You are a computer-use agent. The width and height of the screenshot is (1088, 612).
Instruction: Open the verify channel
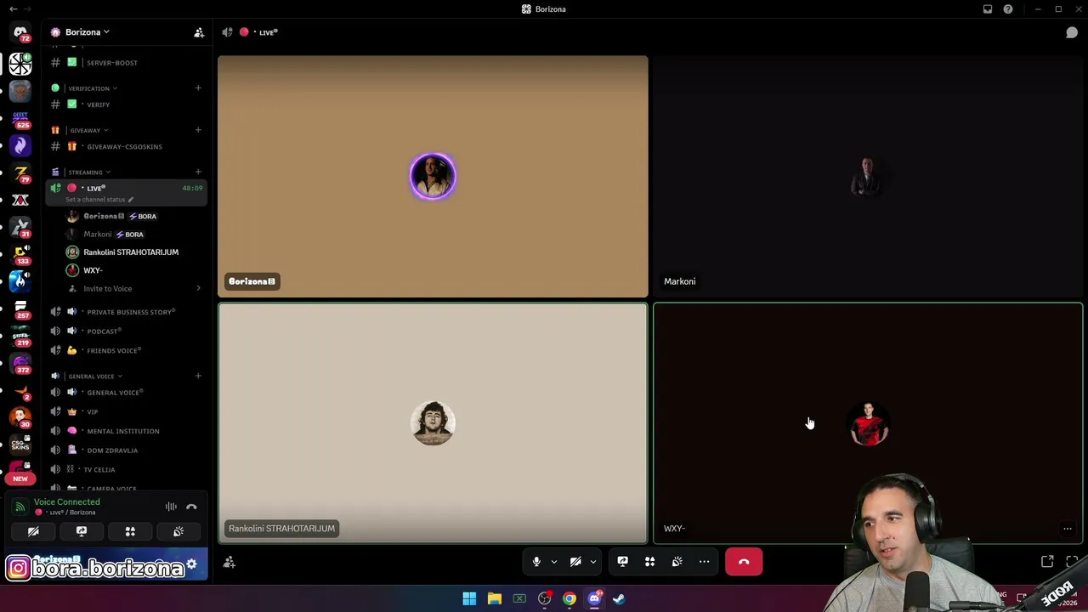coord(126,105)
